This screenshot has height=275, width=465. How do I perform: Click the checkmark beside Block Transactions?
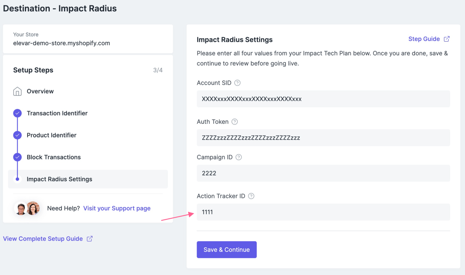tap(17, 157)
